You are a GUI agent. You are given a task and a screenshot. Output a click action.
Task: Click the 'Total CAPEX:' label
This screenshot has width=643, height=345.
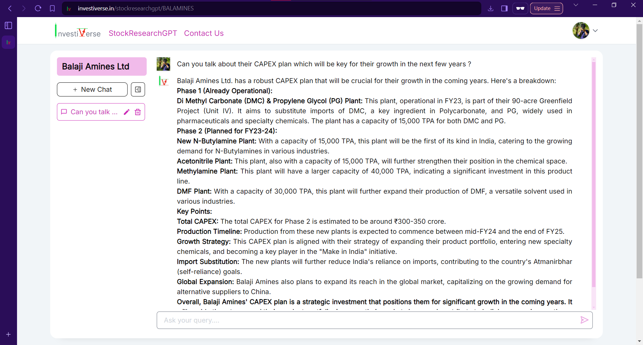[x=198, y=221]
